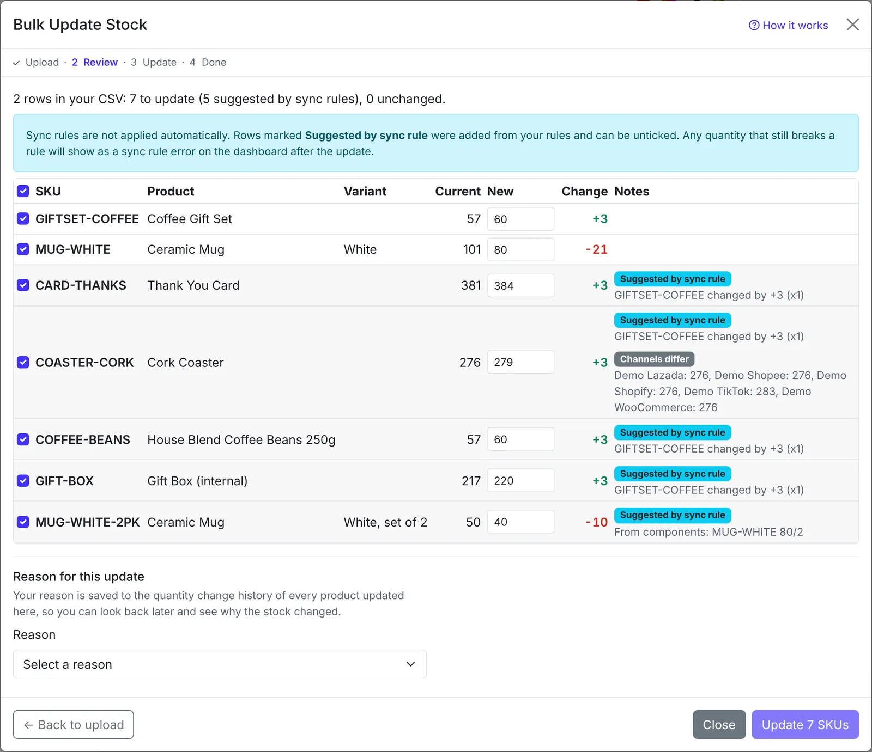Close the Bulk Update Stock dialog with X
This screenshot has width=872, height=752.
[x=852, y=25]
